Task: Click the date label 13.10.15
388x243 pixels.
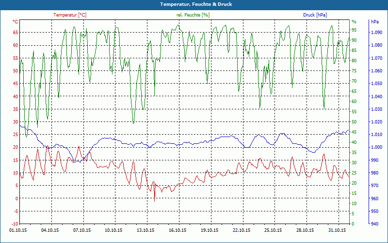Action: [145, 230]
